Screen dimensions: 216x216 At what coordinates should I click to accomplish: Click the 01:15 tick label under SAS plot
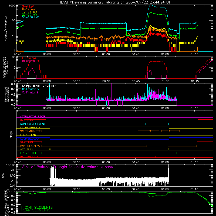tap(194, 189)
